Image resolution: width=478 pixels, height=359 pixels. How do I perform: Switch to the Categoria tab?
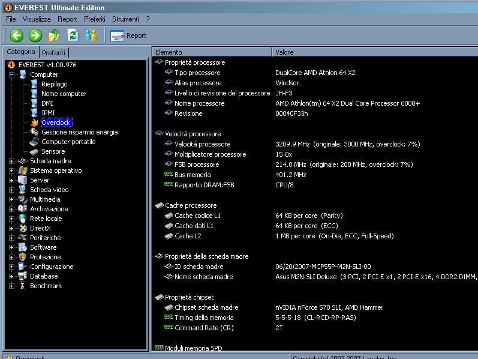pos(21,52)
